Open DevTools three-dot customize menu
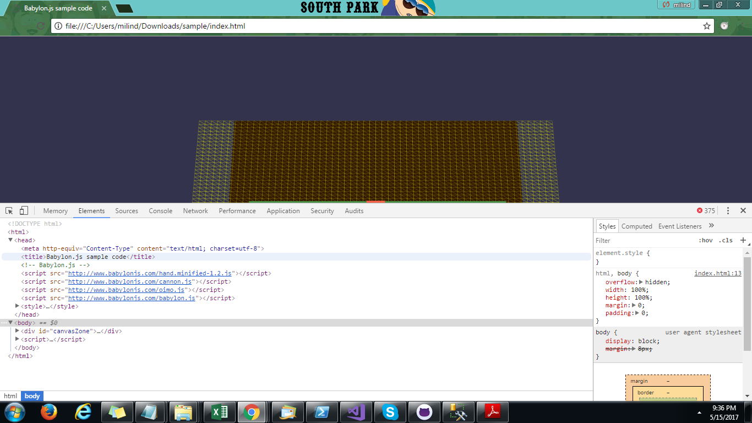752x423 pixels. 728,211
